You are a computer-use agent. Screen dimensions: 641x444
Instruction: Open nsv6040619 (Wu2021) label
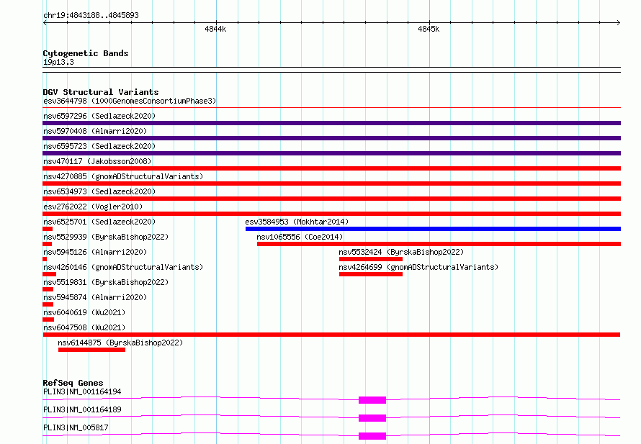[84, 312]
